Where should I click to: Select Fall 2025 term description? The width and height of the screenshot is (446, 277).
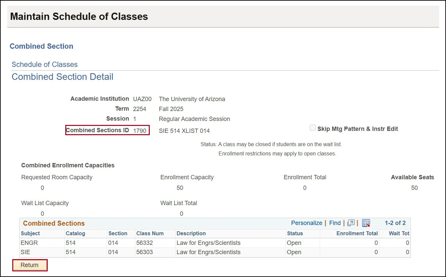(171, 109)
